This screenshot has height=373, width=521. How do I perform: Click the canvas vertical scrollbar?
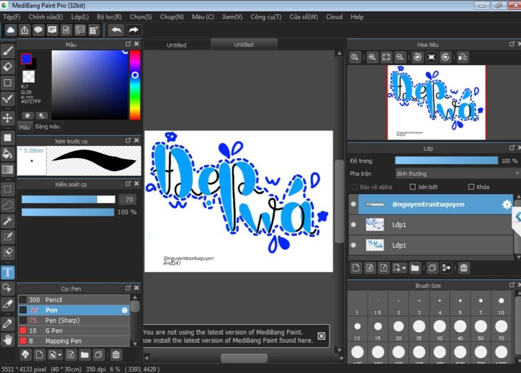pos(339,202)
